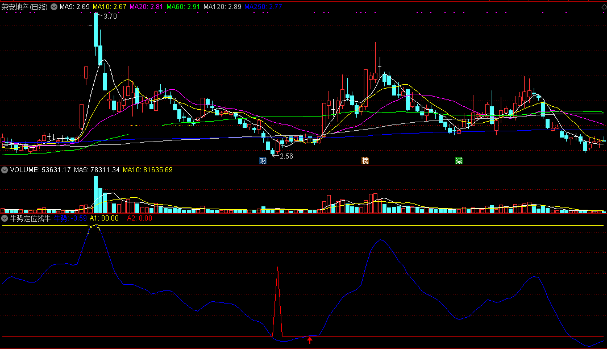Select the MA20: 2.81 moving average label
Screen dimensions: 607x349
point(146,7)
